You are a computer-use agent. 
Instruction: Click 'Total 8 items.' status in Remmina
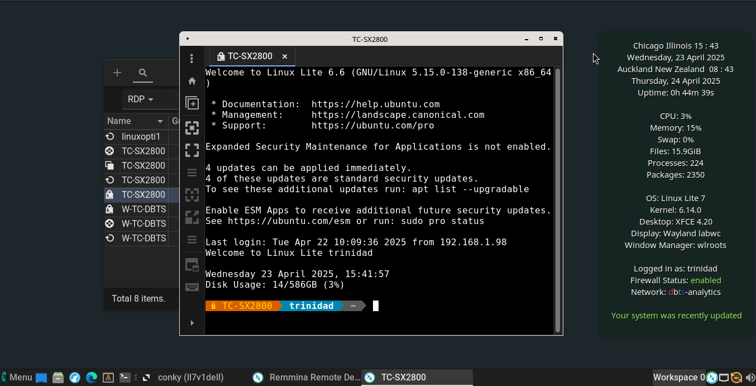pos(138,298)
